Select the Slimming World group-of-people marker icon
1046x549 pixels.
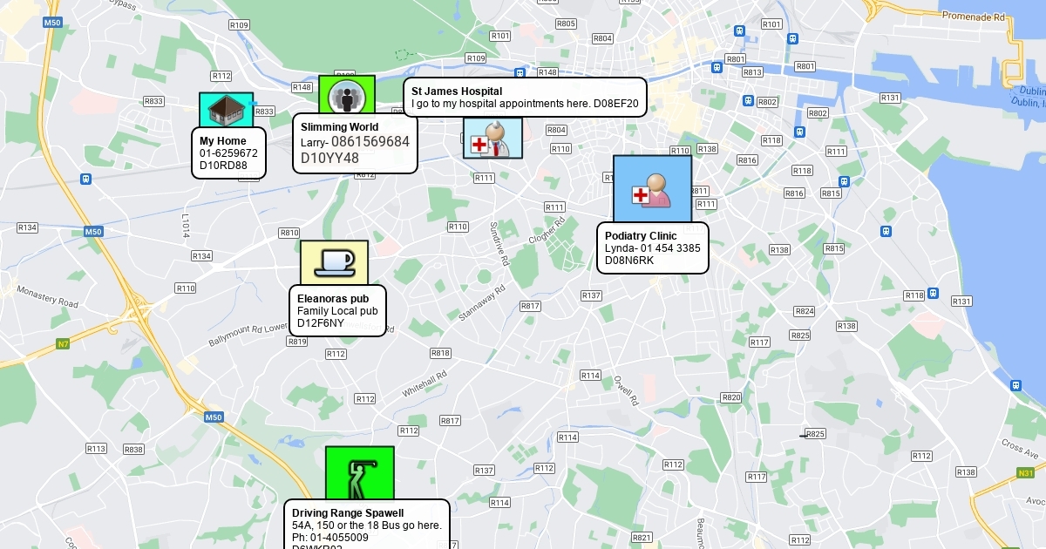pos(346,95)
